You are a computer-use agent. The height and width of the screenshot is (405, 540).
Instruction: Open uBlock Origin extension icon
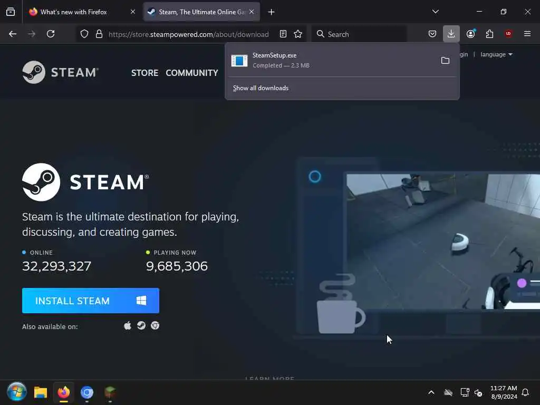(x=508, y=34)
